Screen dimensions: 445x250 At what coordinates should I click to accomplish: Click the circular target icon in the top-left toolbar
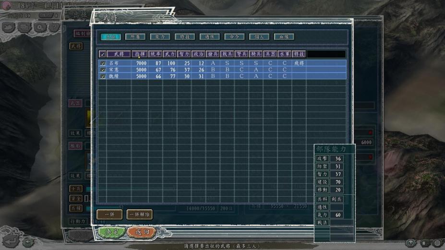tap(40, 27)
